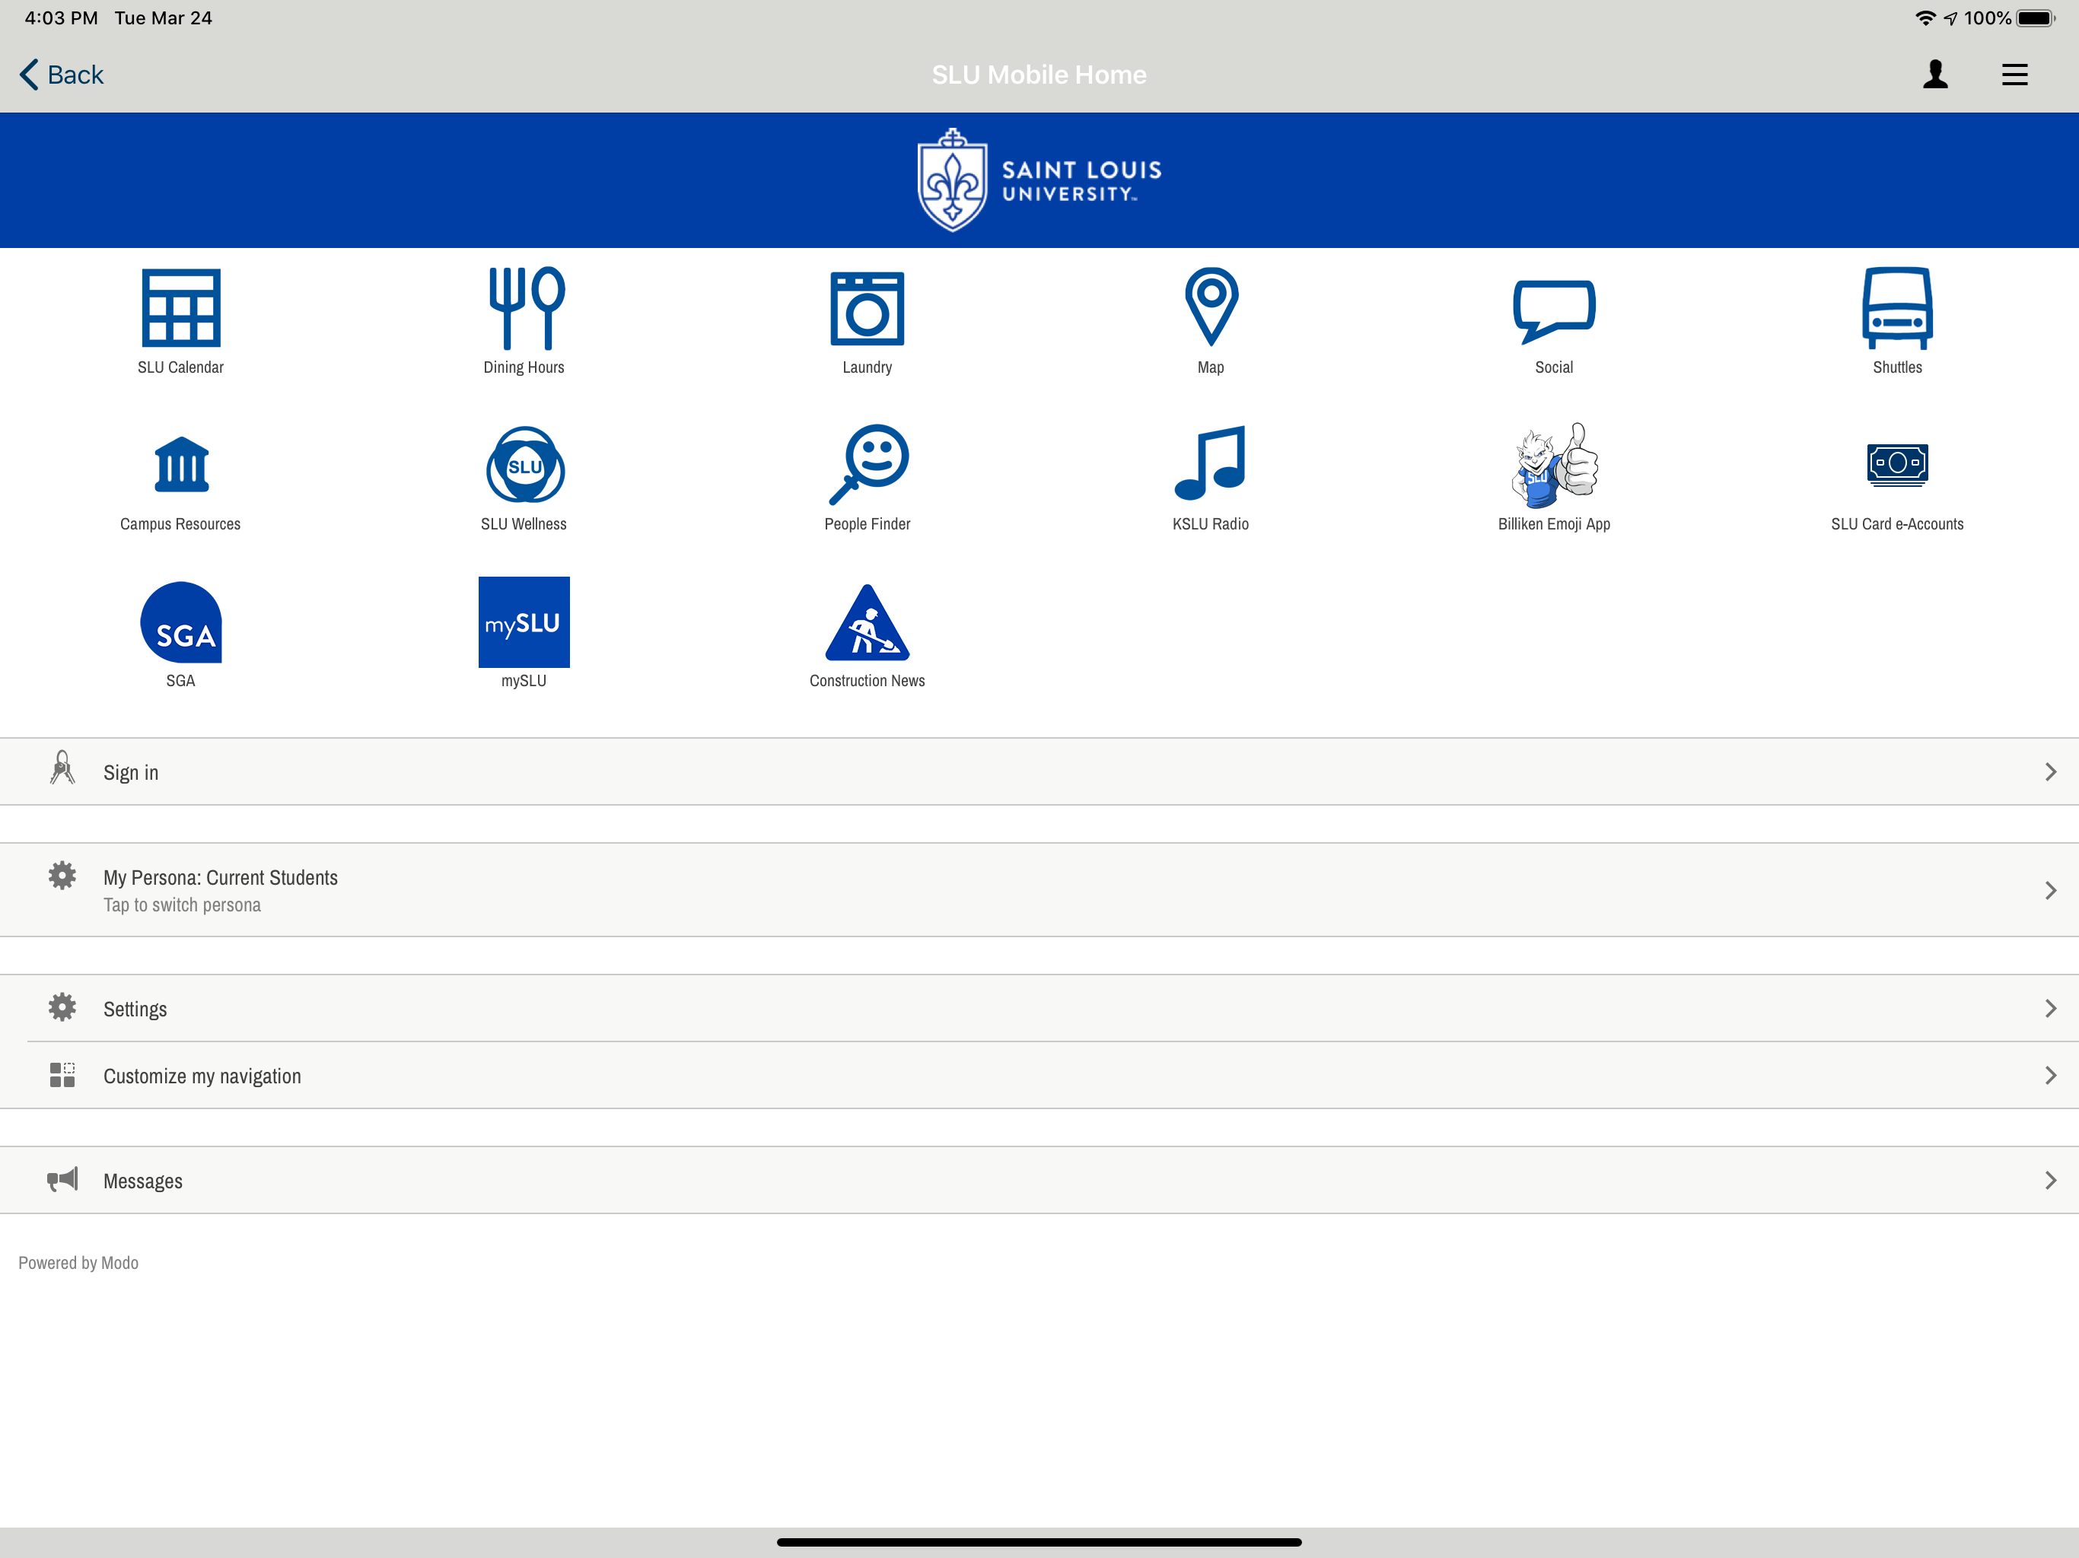Tap the chevron on Messages row
2079x1558 pixels.
2051,1180
